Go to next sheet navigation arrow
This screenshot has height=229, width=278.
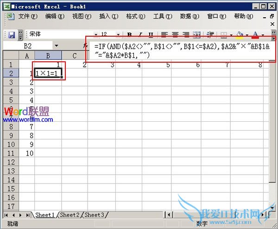coord(20,215)
